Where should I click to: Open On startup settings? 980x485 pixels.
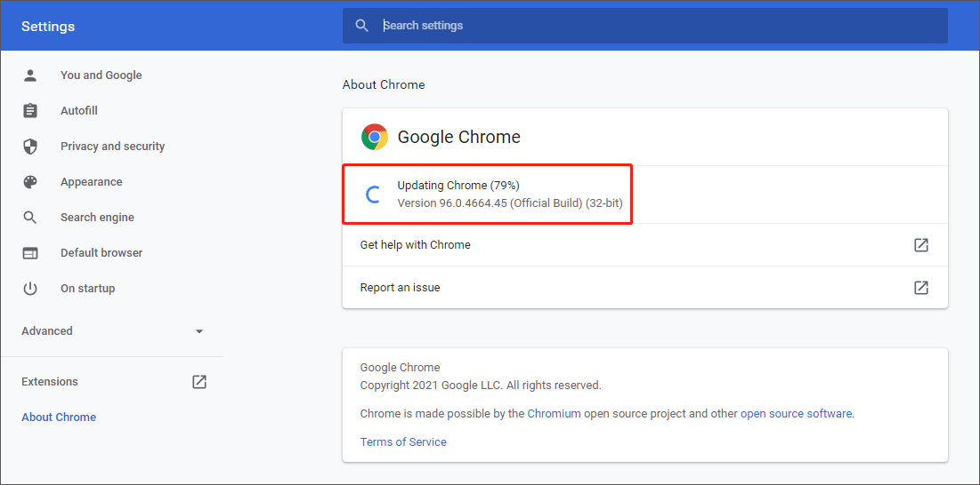pyautogui.click(x=87, y=289)
